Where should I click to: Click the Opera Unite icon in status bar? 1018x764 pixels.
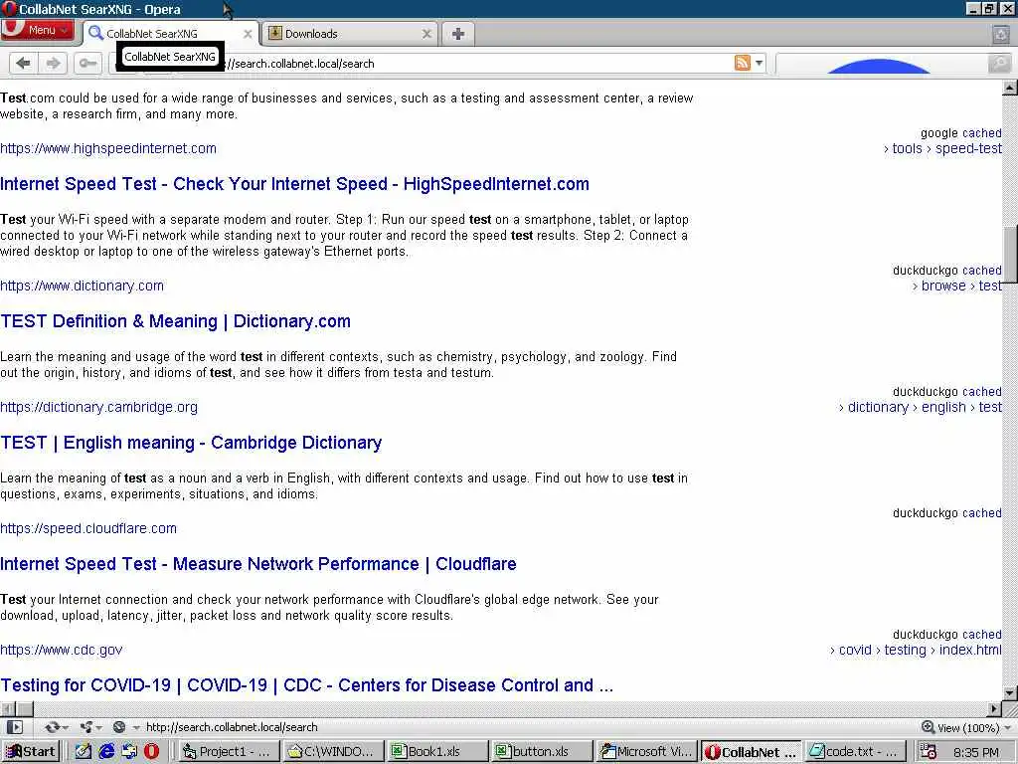(x=85, y=727)
